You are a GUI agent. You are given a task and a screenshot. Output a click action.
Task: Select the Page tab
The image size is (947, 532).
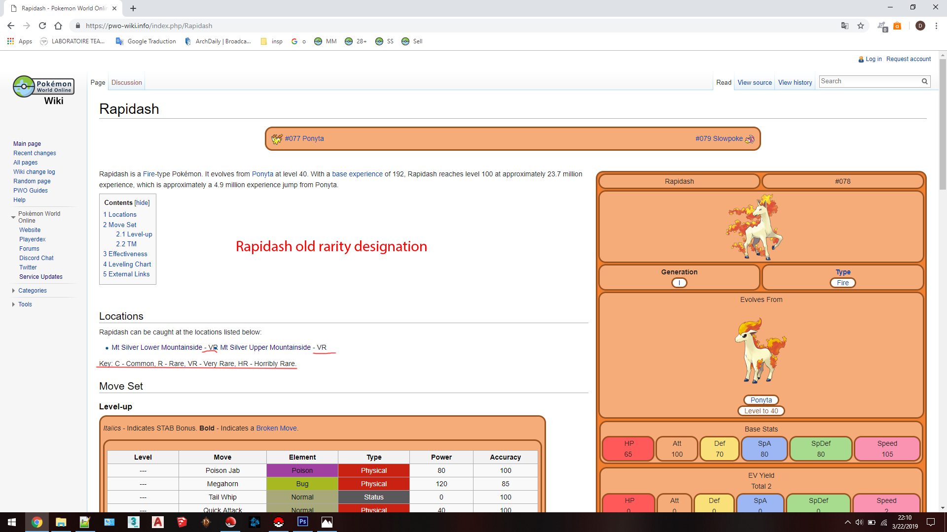[98, 83]
